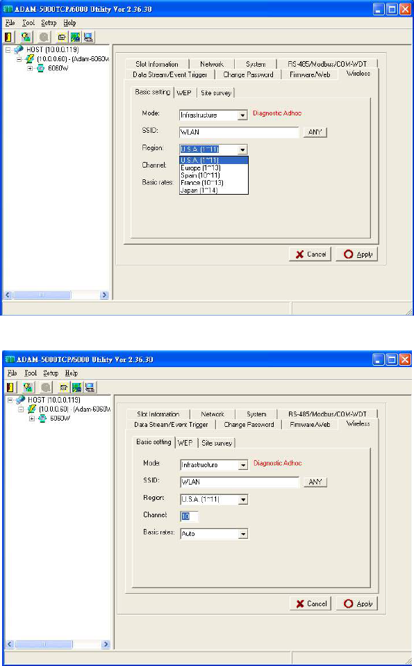Viewport: 414px width, 666px height.
Task: Click left scroll arrow of lower tree scrollbar
Action: [x=10, y=644]
